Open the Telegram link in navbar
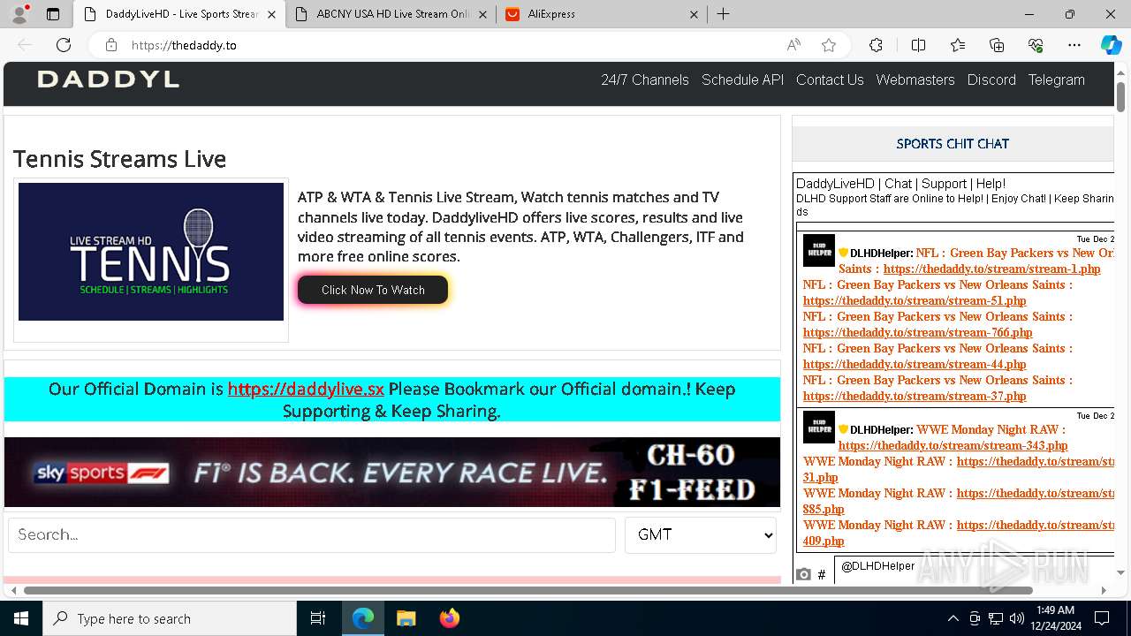Image resolution: width=1131 pixels, height=636 pixels. [x=1056, y=79]
